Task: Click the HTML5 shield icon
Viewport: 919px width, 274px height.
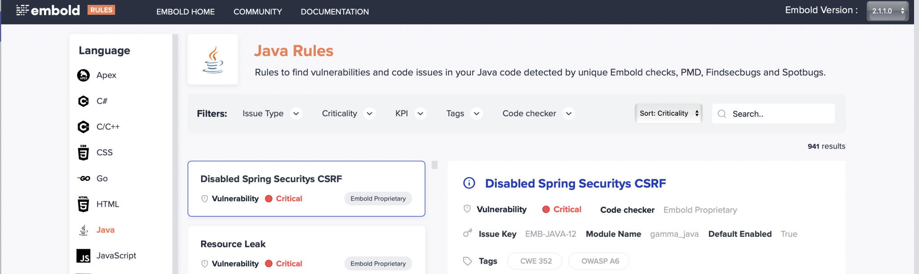Action: (83, 204)
